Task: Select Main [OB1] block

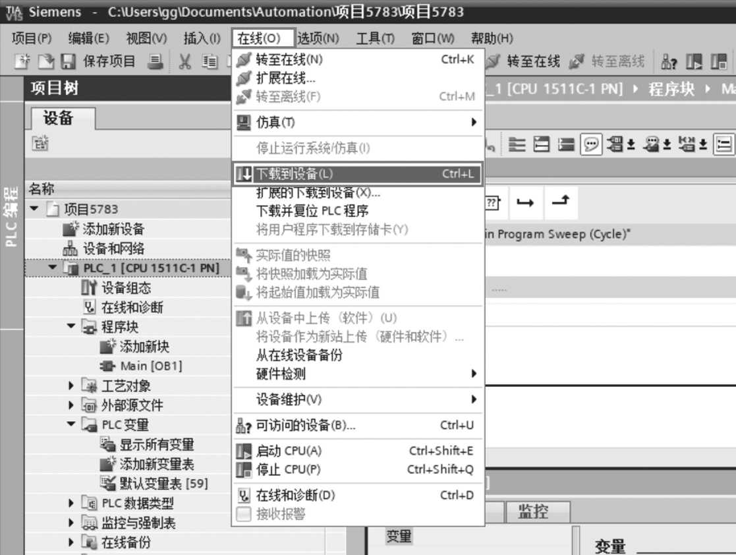Action: (x=151, y=366)
